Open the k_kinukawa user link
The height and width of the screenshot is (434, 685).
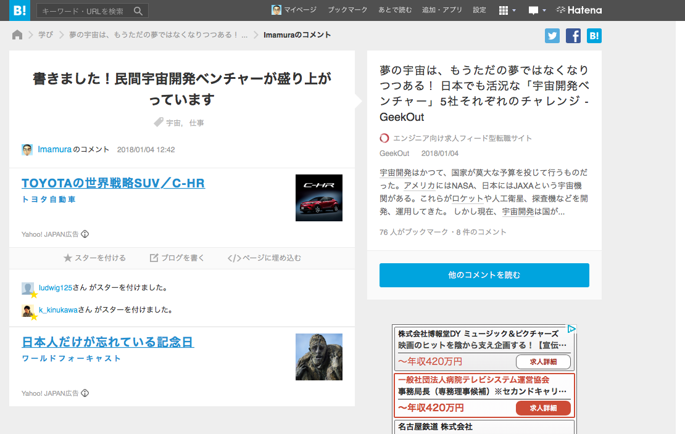(x=58, y=309)
